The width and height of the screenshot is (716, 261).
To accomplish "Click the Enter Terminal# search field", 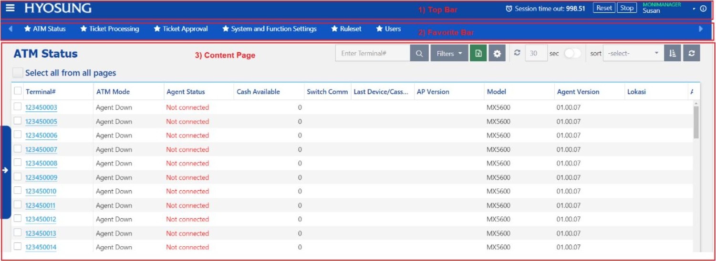I will tap(373, 54).
